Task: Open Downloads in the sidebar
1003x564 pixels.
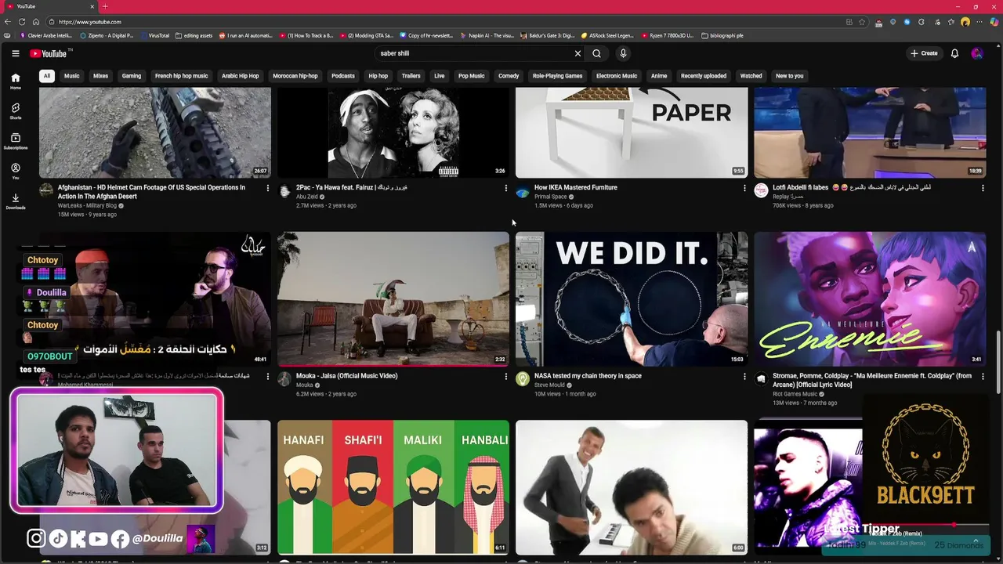Action: [15, 201]
